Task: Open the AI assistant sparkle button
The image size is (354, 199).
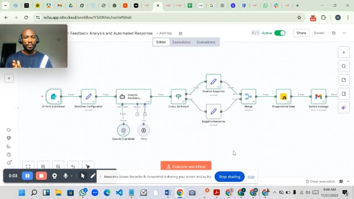Action: click(x=343, y=108)
